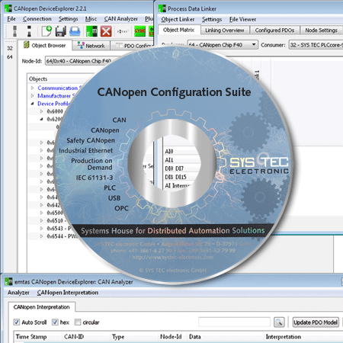This screenshot has width=343, height=343.
Task: Collapse the Device Profile tree node
Action: tap(32, 104)
